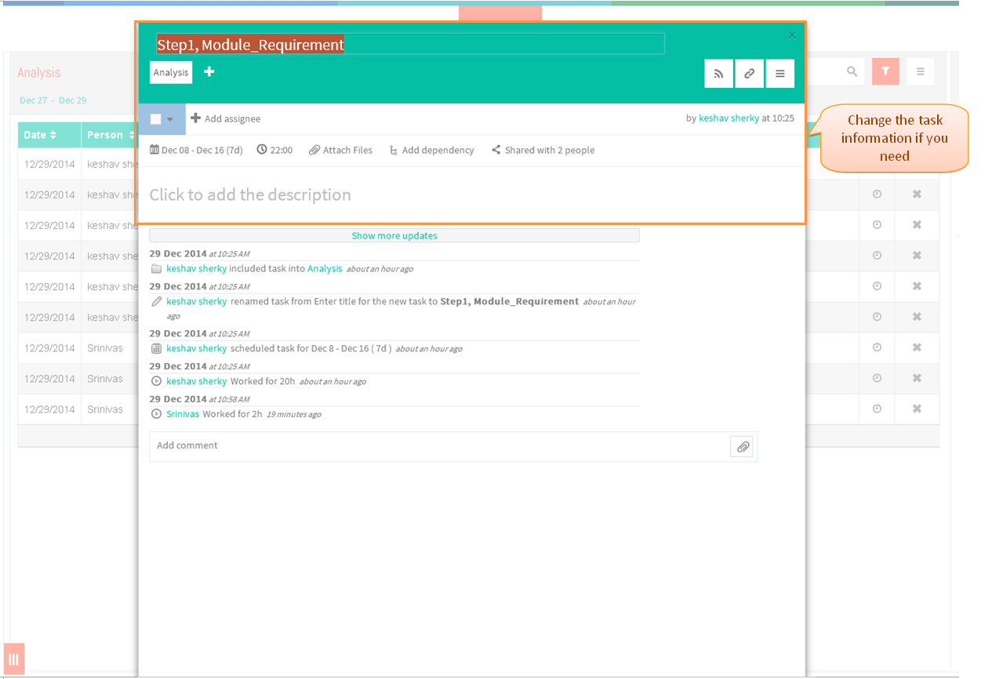This screenshot has width=992, height=679.
Task: Click the 22:00 time value
Action: [x=282, y=150]
